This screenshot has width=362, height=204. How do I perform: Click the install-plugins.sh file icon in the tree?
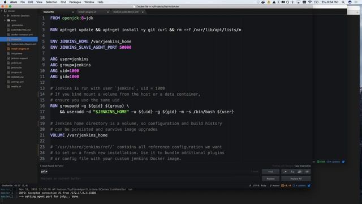coord(8,49)
